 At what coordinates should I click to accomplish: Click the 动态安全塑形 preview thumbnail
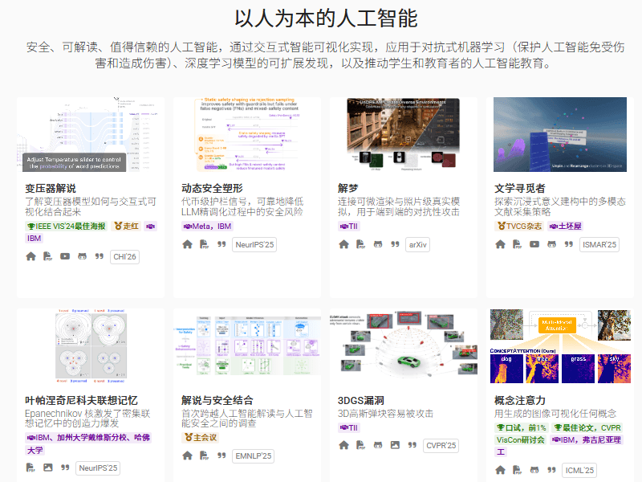tap(247, 134)
